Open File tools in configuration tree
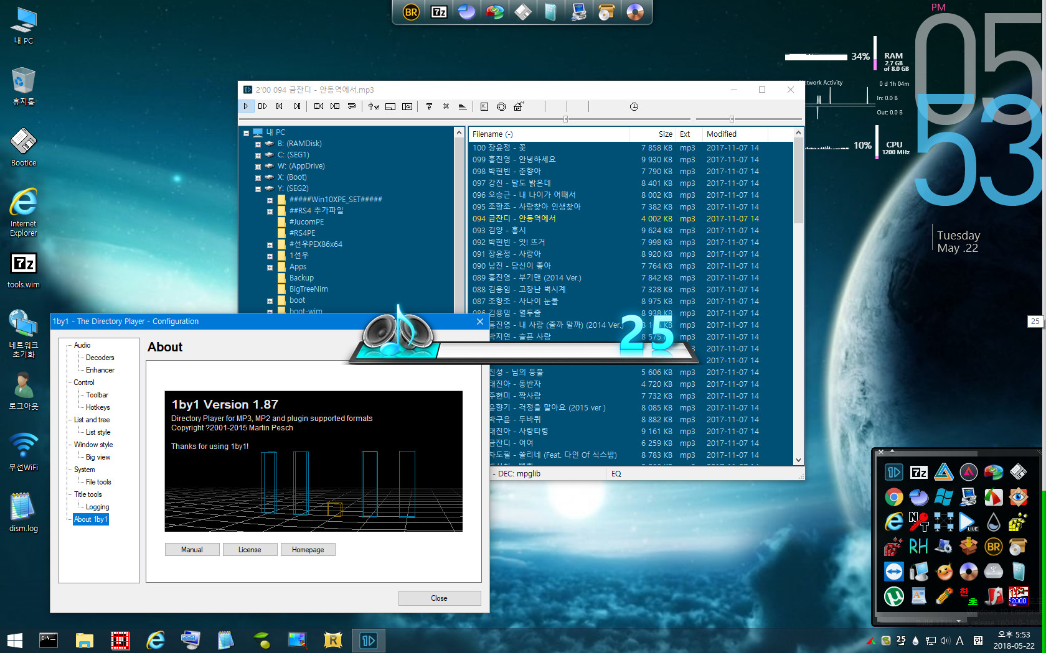The image size is (1046, 653). [98, 482]
